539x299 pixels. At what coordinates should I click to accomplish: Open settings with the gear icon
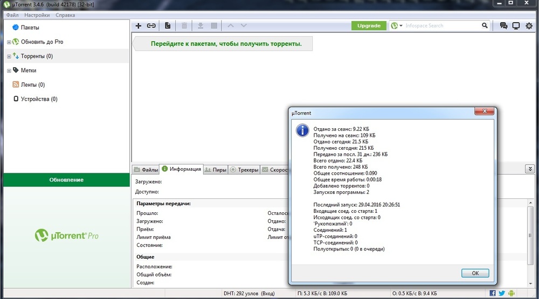click(x=529, y=25)
